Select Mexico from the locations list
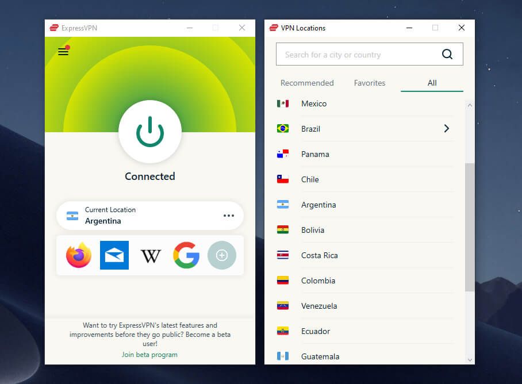The image size is (522, 384). tap(365, 103)
